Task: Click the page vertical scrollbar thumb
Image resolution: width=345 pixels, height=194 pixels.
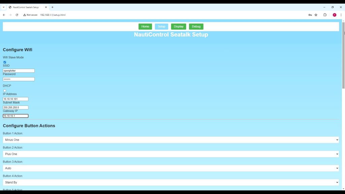Action: [x=343, y=56]
